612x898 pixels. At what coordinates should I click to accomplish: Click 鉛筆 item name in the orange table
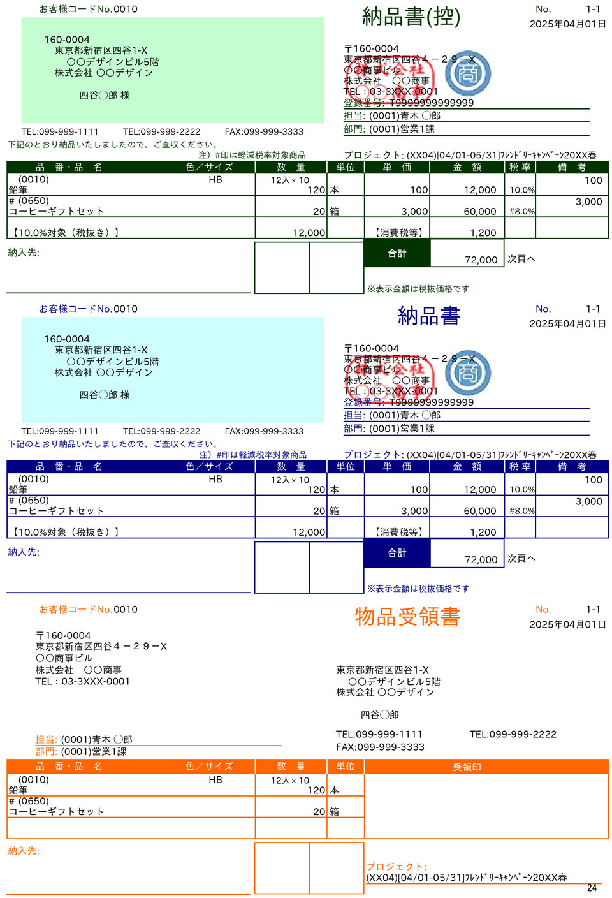tap(18, 790)
